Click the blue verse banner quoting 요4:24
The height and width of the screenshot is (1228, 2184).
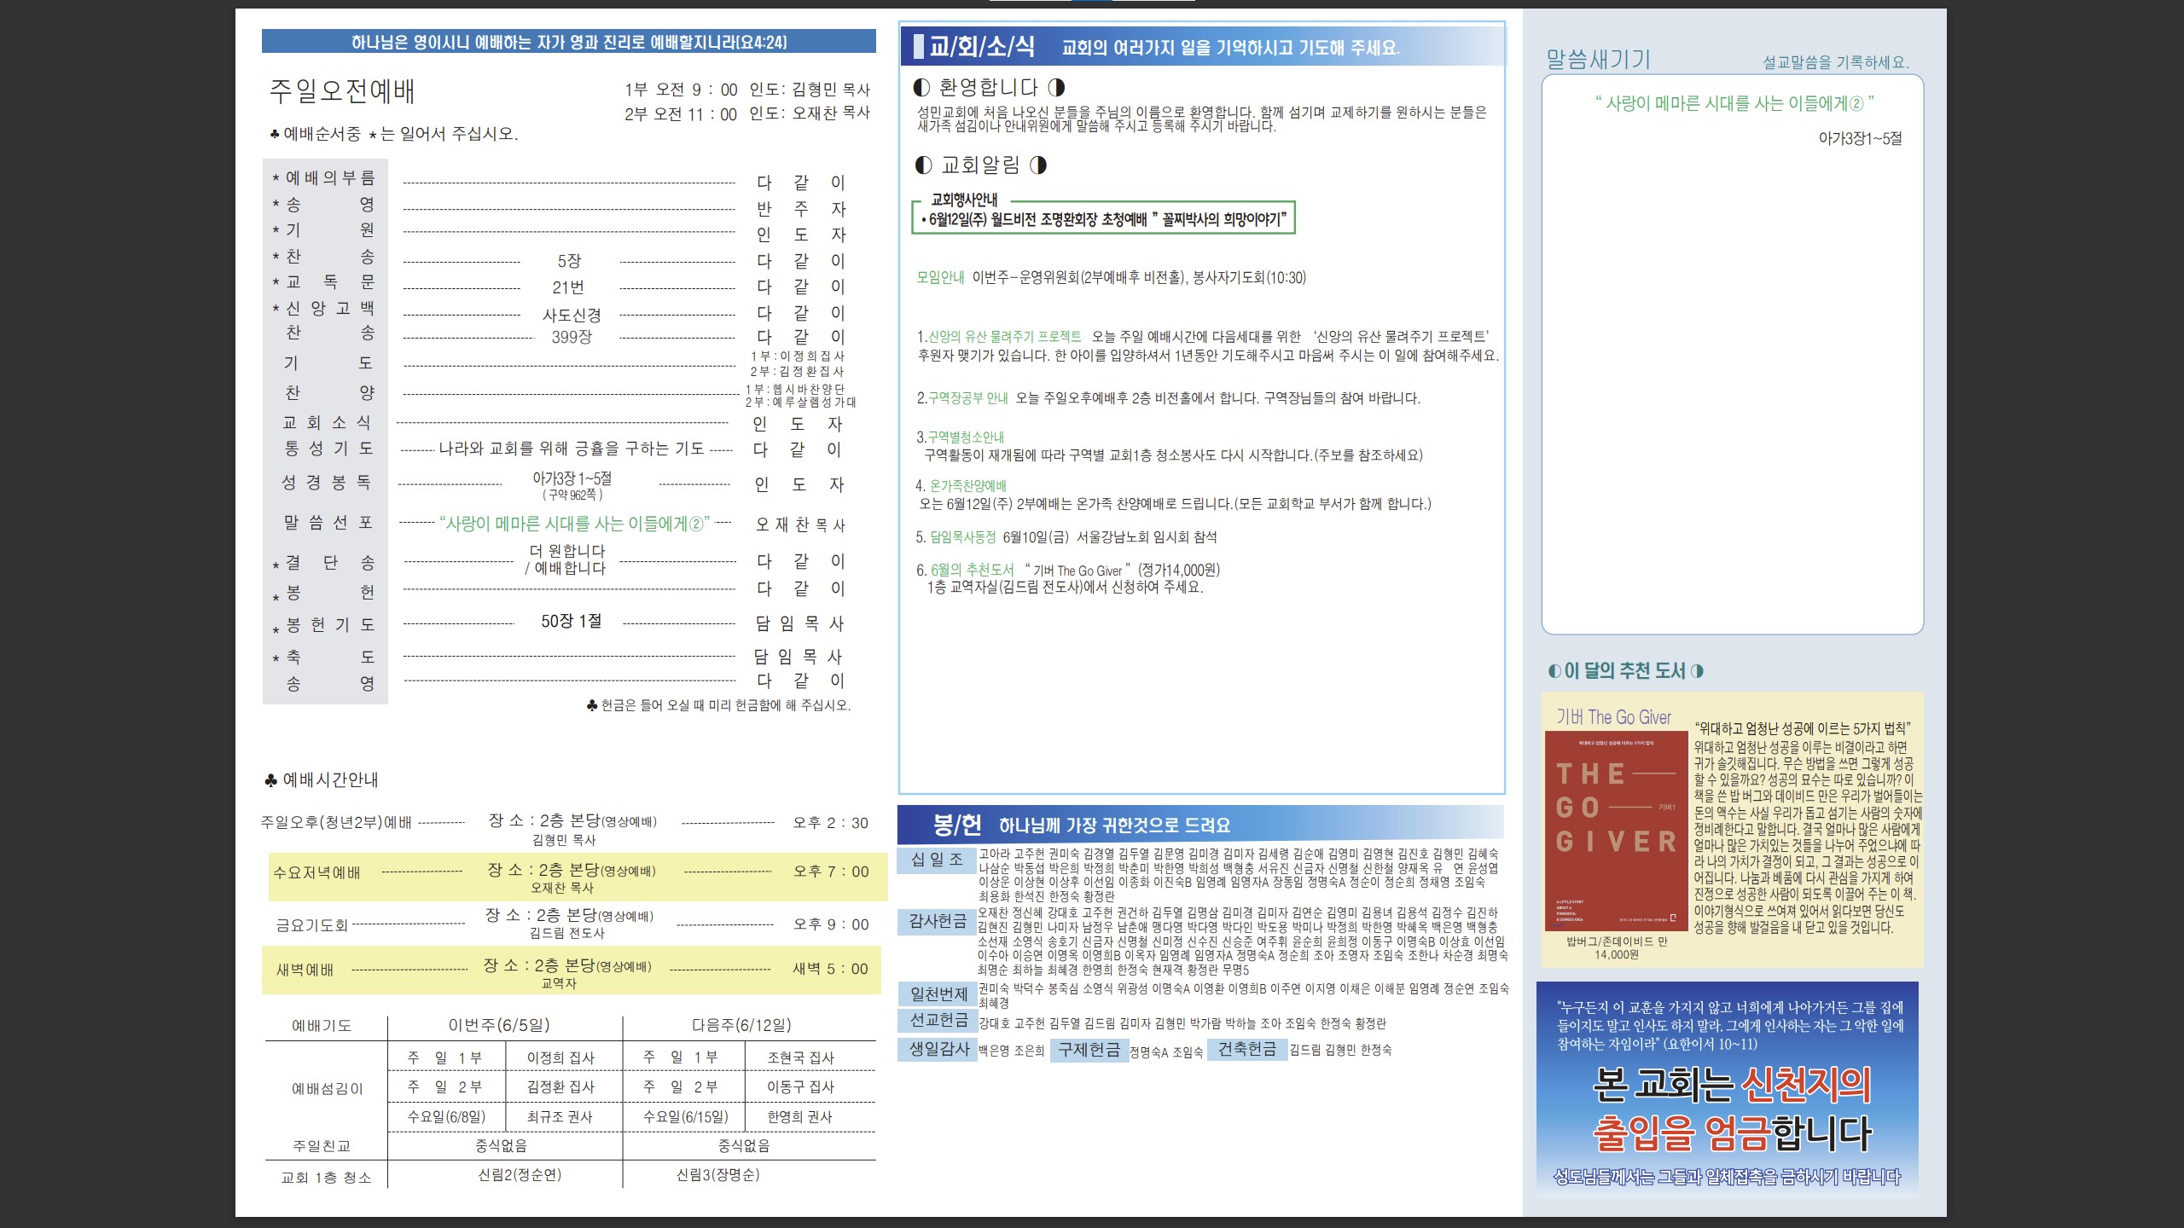click(568, 42)
